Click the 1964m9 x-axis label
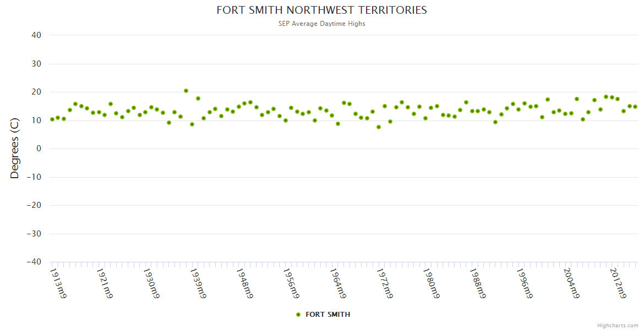 [338, 283]
